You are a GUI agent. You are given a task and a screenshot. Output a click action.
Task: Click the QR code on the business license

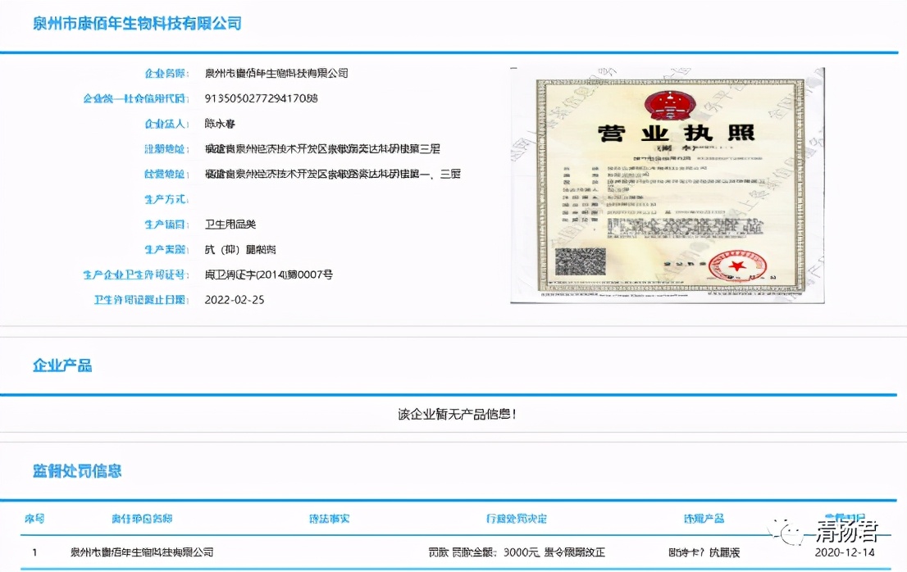(579, 262)
